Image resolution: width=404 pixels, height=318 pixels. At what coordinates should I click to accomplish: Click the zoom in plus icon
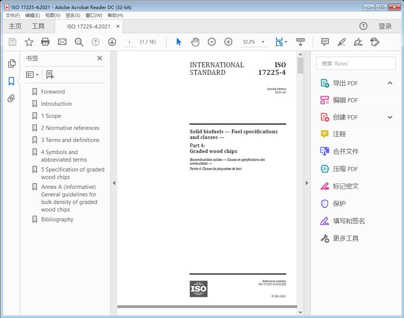point(228,42)
